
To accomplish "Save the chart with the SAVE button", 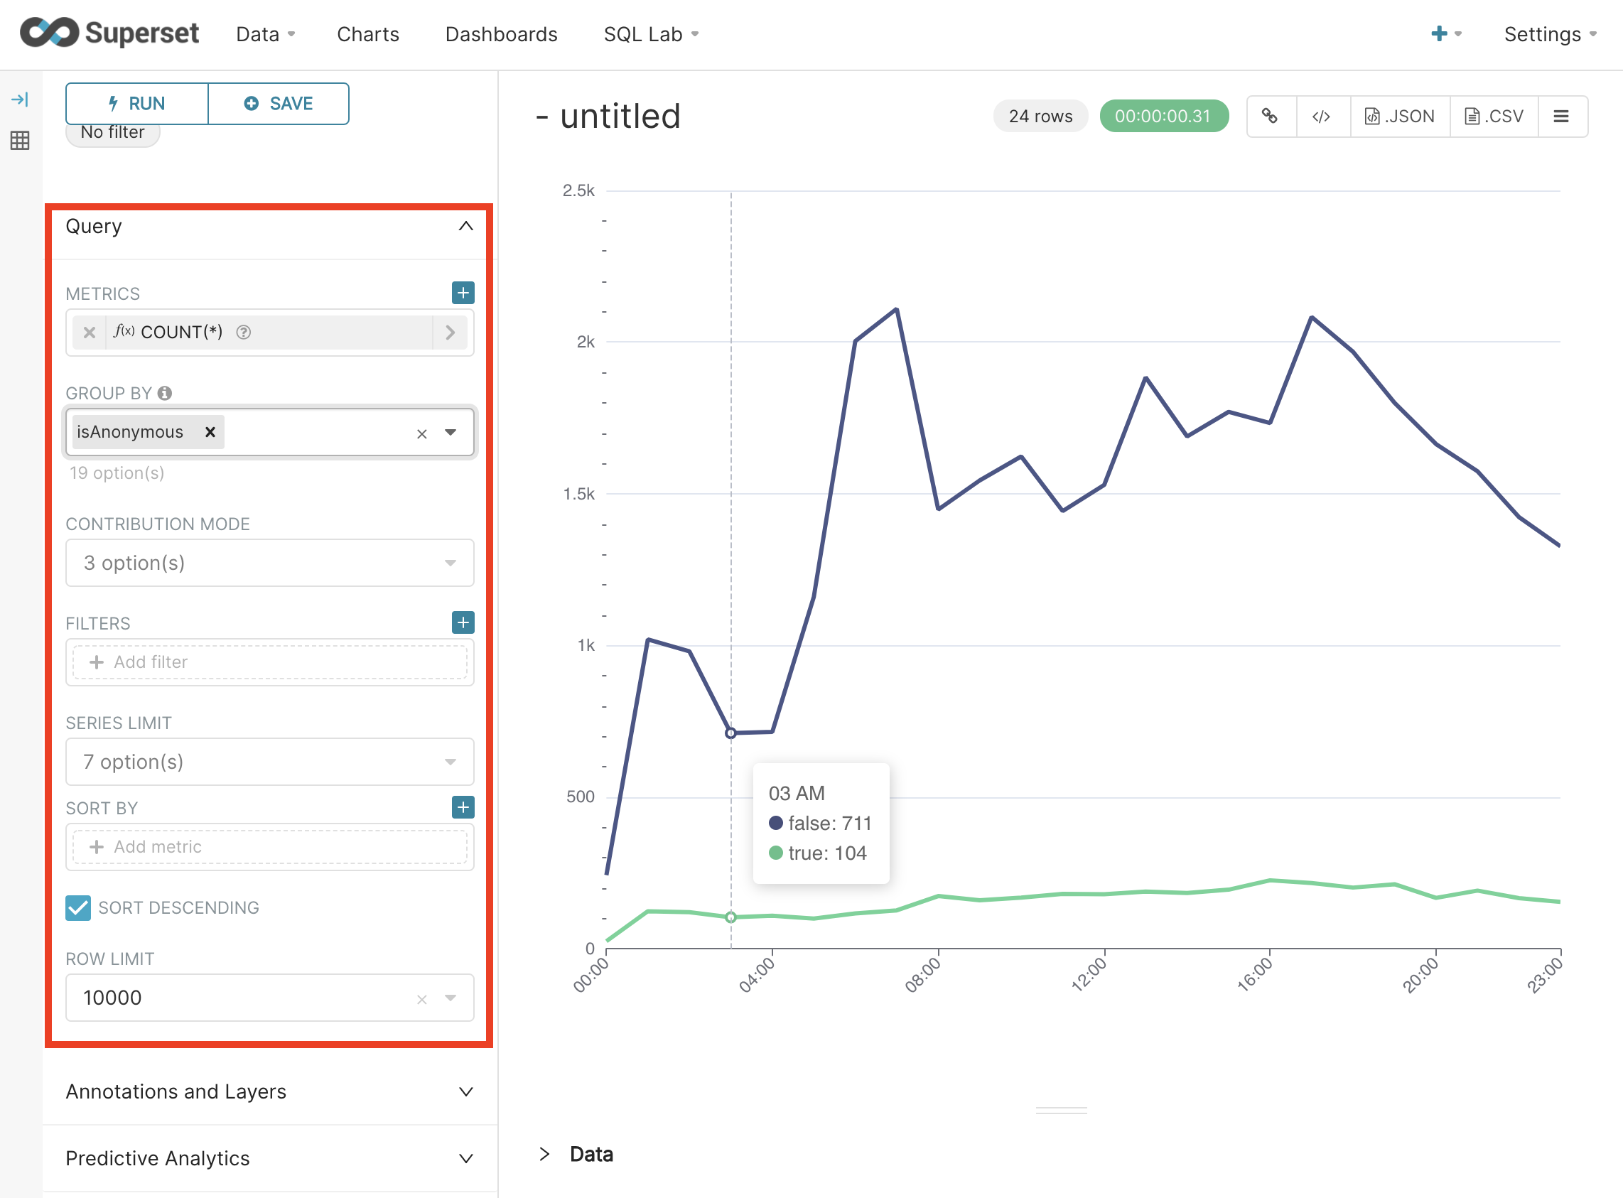I will pos(279,103).
